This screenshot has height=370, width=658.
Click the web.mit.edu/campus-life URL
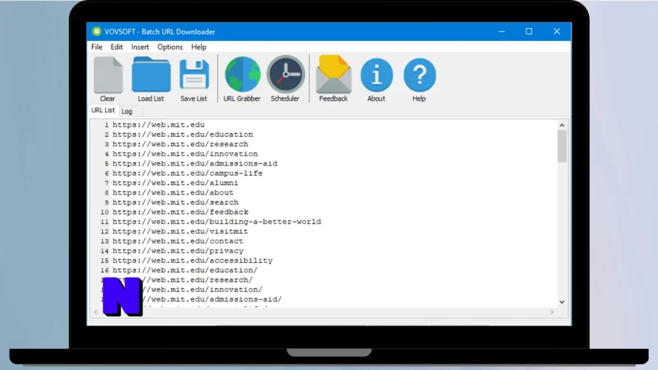(x=188, y=173)
